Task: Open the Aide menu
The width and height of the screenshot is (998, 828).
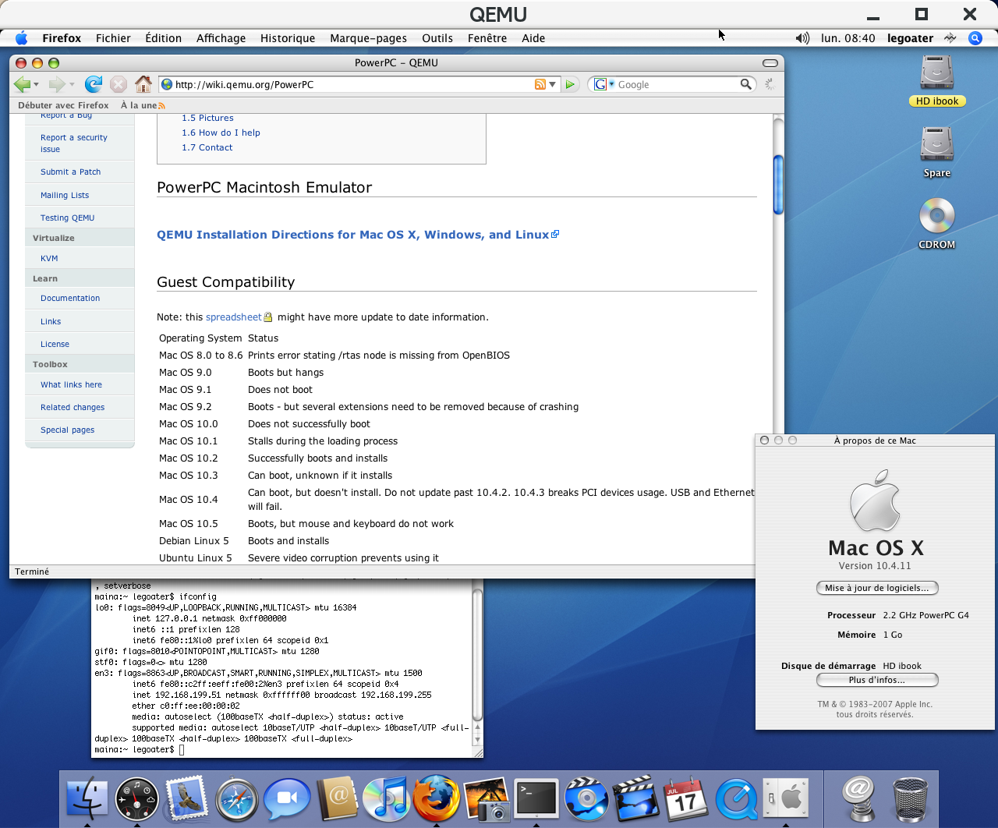Action: point(533,37)
